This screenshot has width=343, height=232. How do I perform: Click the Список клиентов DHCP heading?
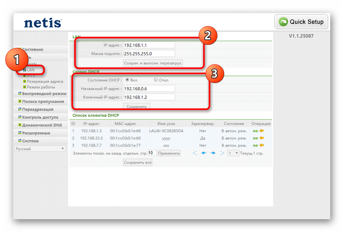[x=95, y=115]
